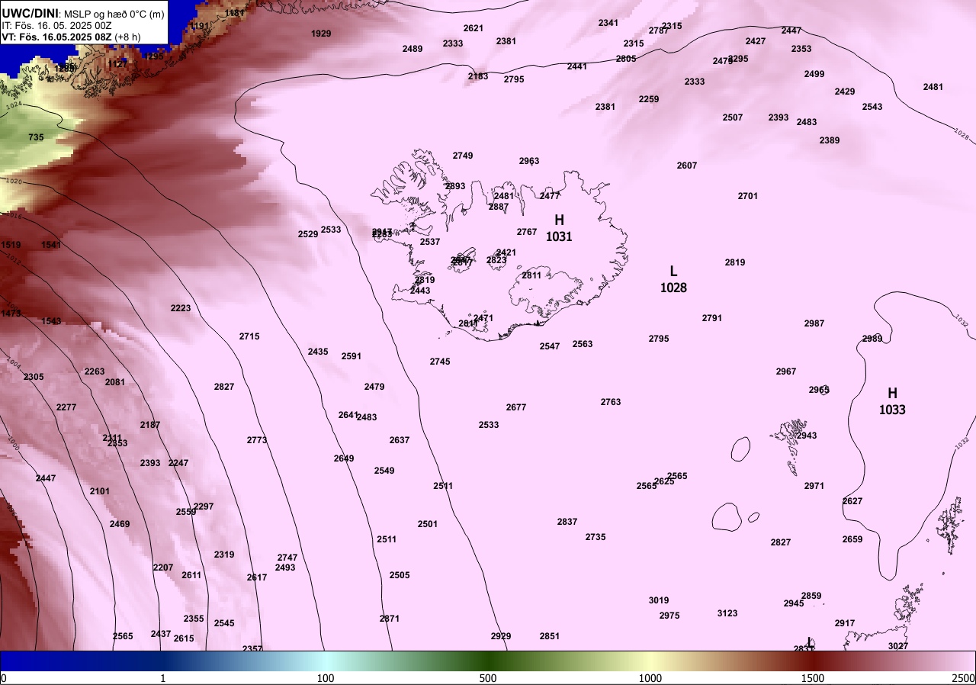Click the height value 2607
976x685 pixels.
(x=687, y=166)
